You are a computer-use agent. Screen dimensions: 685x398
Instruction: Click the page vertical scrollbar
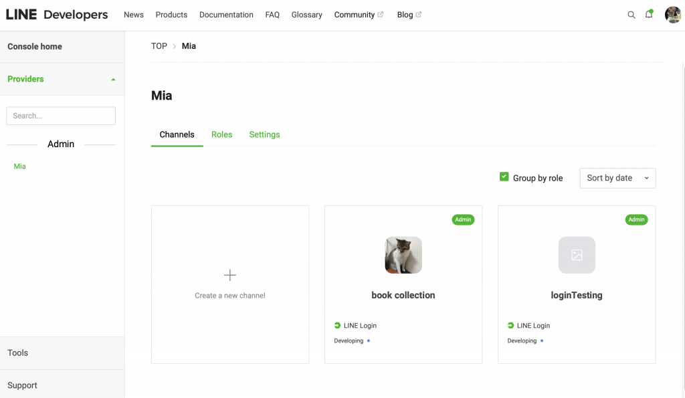683,227
